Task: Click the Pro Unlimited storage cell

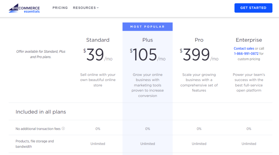Action: click(199, 144)
